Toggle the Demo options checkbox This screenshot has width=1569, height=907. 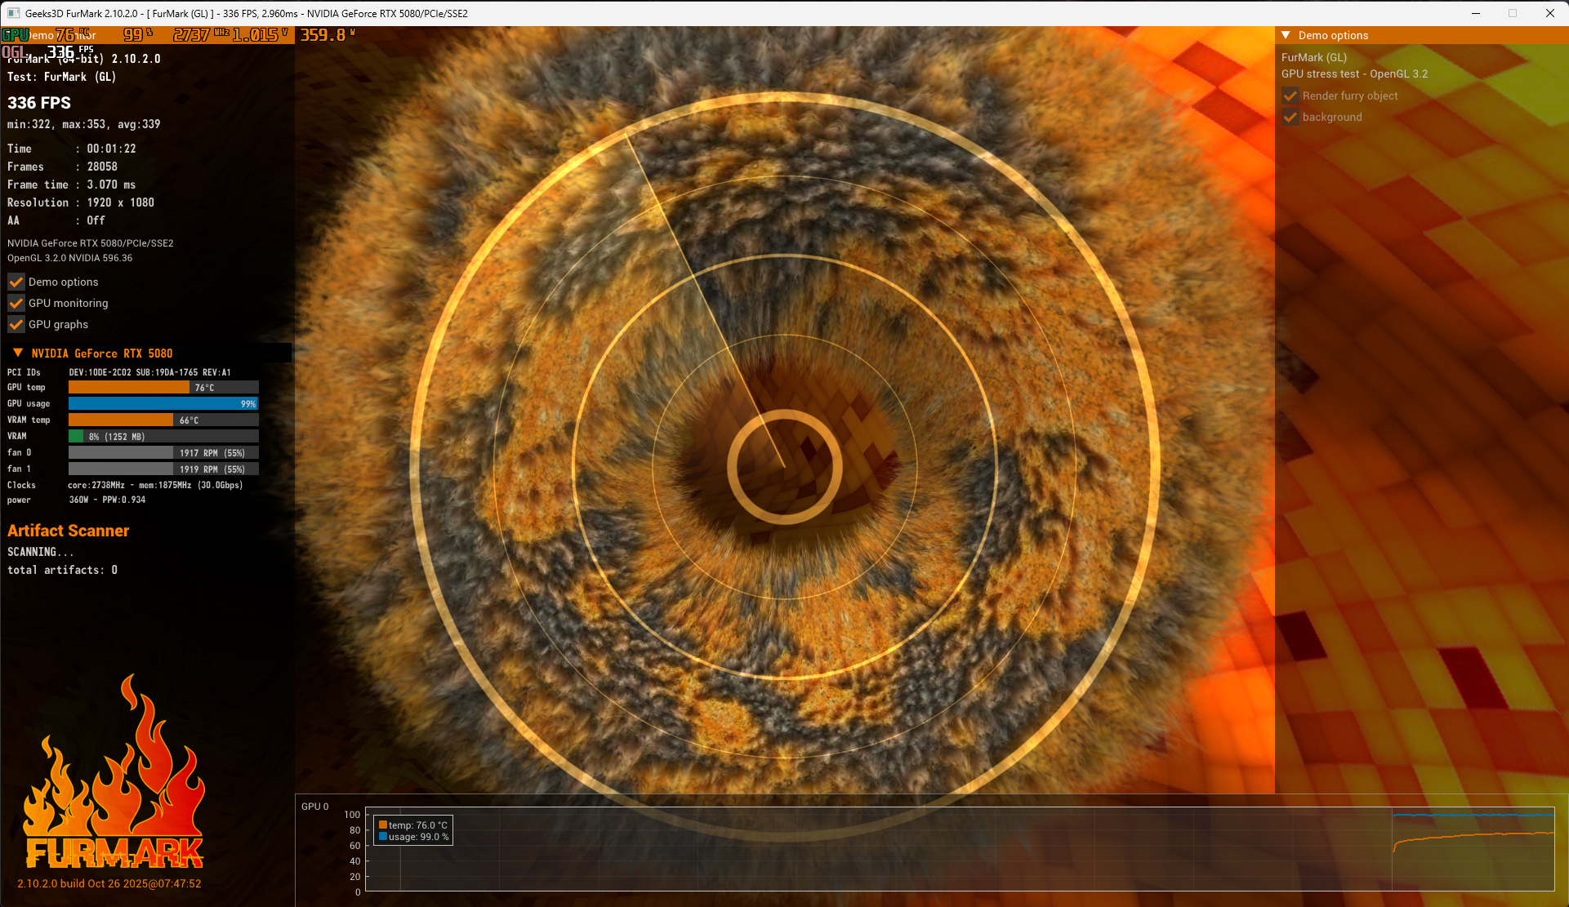(x=16, y=282)
